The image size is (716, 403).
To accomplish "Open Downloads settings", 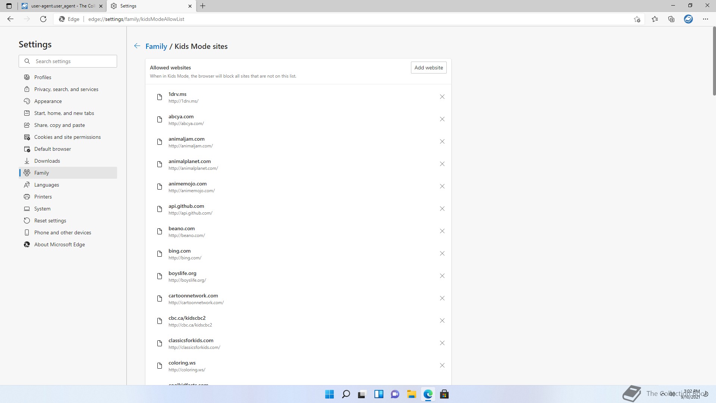I will coord(68,161).
